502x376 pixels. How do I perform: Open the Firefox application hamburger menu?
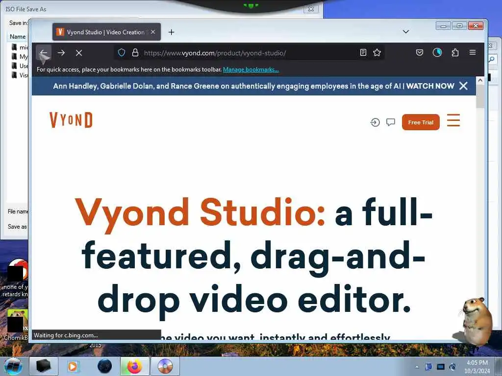[x=473, y=52]
